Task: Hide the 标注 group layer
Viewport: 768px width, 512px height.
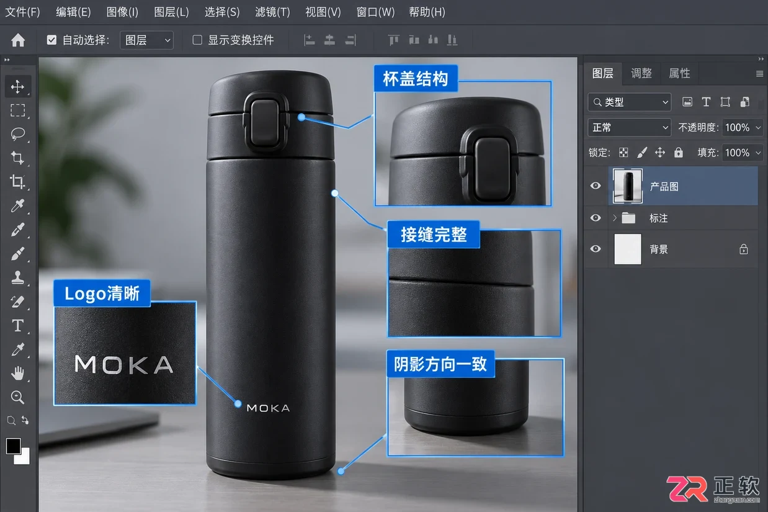Action: pos(596,218)
